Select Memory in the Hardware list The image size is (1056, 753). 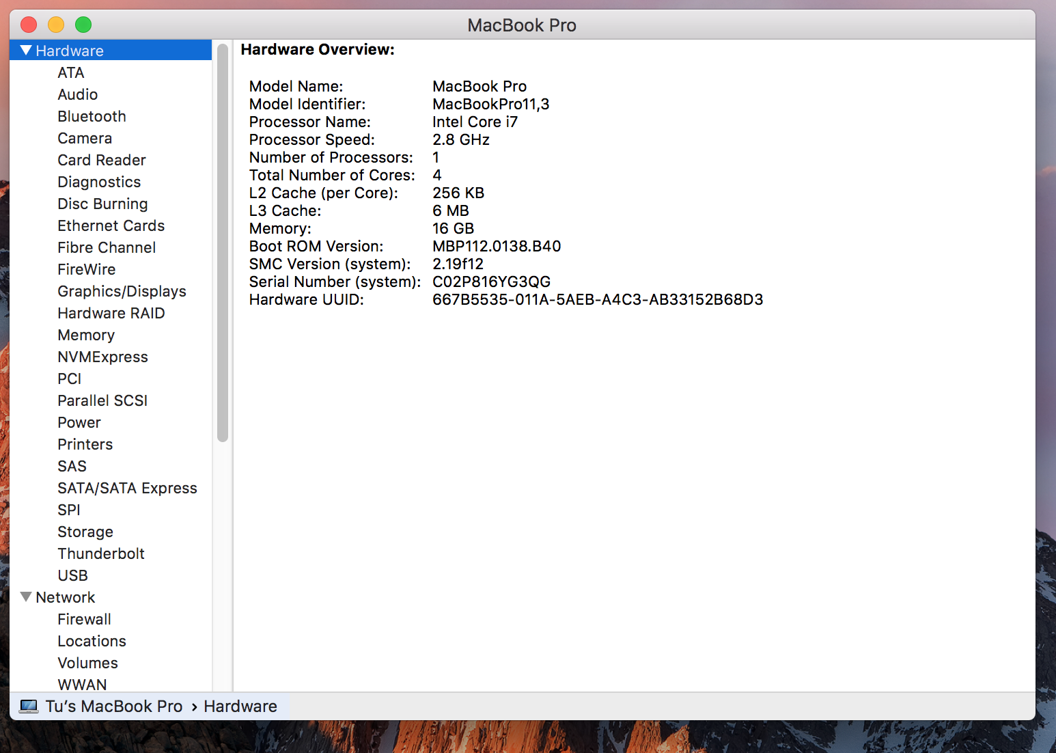pos(86,335)
